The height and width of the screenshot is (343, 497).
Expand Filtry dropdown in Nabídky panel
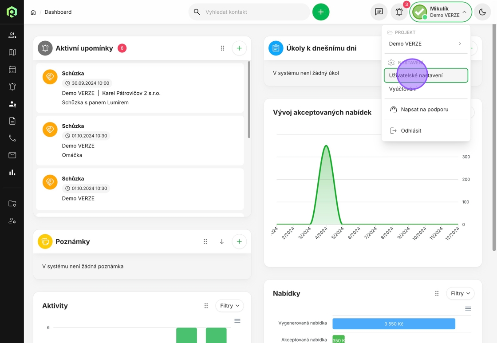coord(460,293)
